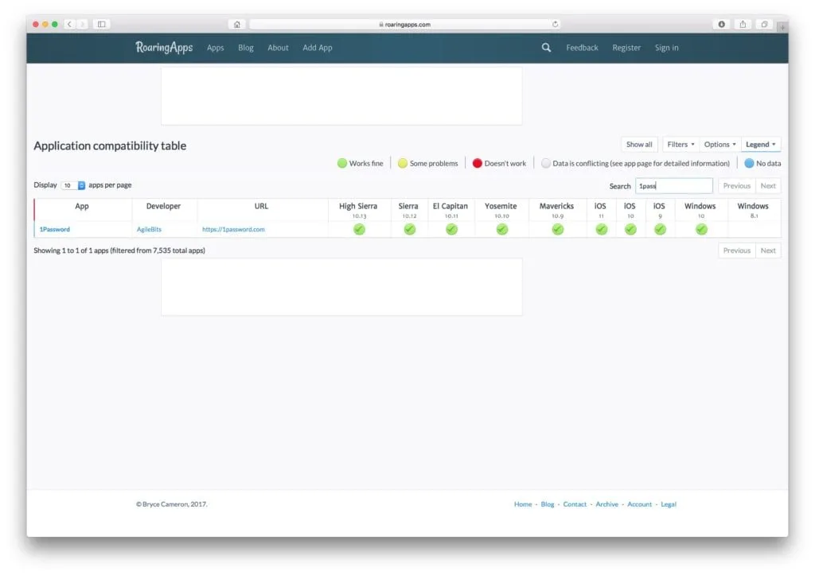This screenshot has height=575, width=815.
Task: Click the RoaringApps logo
Action: 164,47
